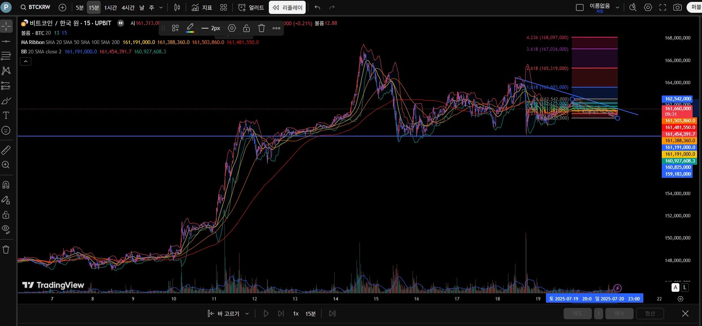Take a chart snapshot with camera icon
Image resolution: width=702 pixels, height=326 pixels.
(678, 8)
